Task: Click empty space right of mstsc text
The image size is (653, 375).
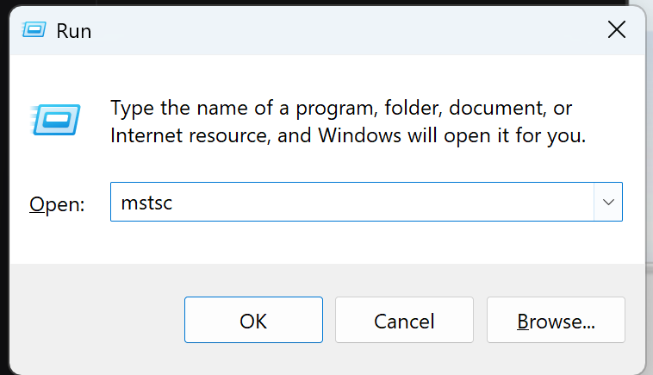Action: pyautogui.click(x=383, y=202)
